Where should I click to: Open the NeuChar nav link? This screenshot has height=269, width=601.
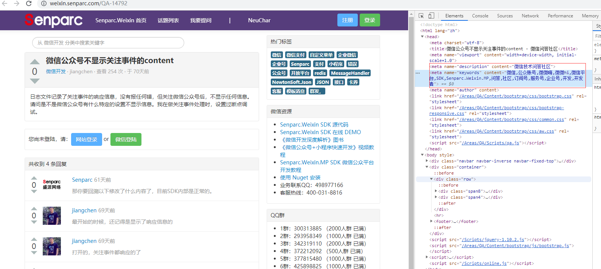point(259,20)
